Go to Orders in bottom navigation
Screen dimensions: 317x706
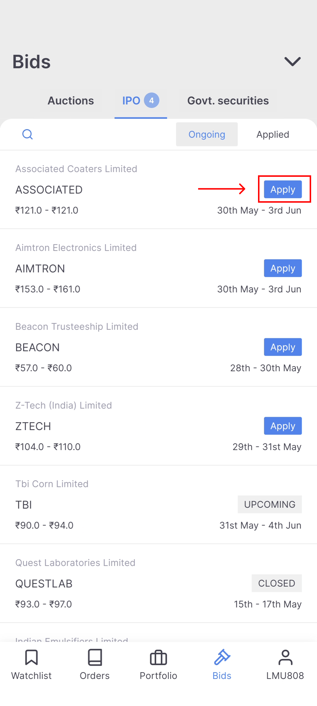pos(95,658)
